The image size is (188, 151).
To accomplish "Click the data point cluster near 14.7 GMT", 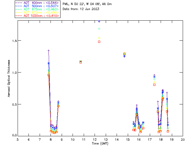I will pos(124,55).
